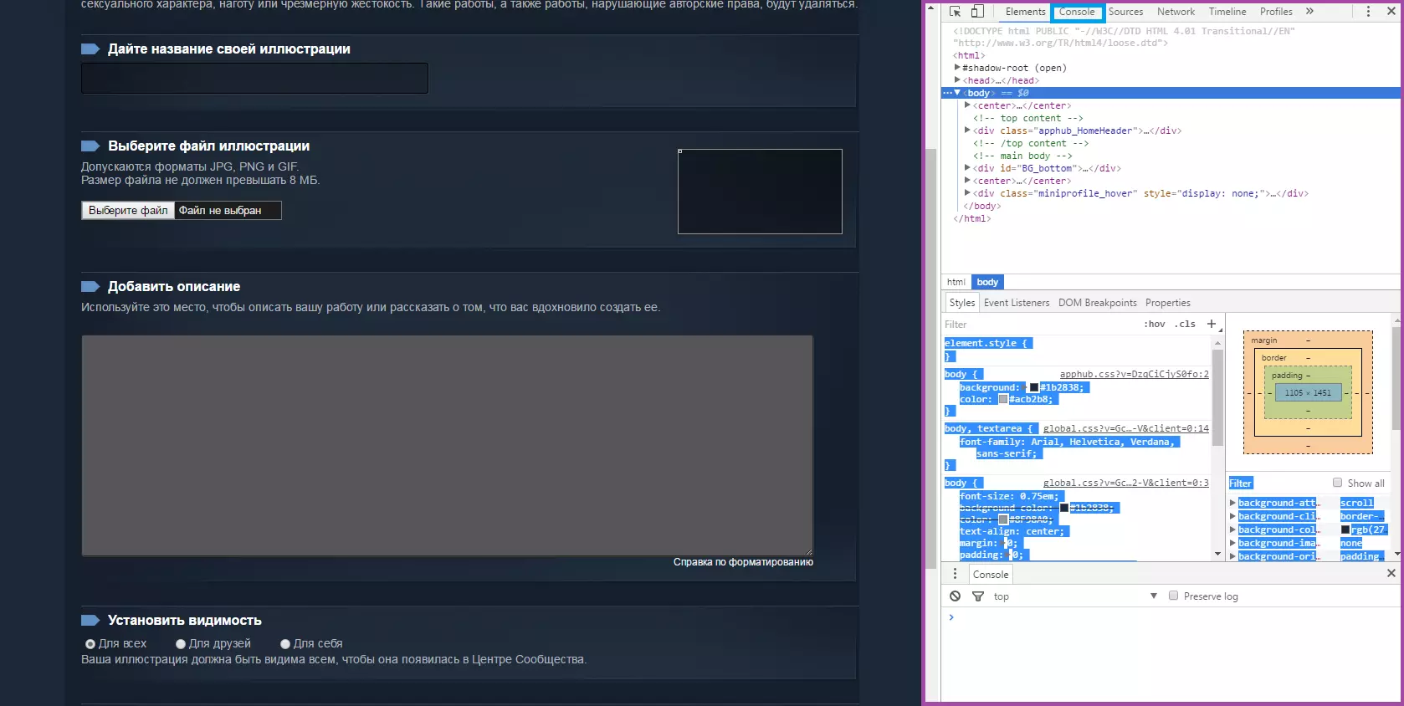Open the Event Listeners sidebar tab

pos(1017,303)
